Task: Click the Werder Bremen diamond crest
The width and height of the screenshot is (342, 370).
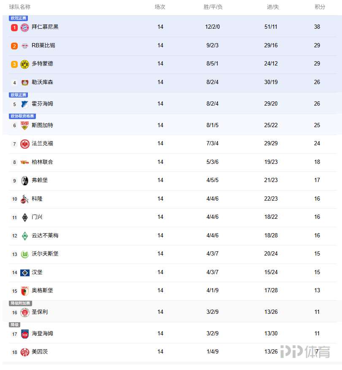Action: (24, 236)
